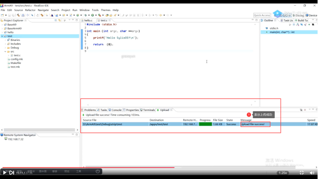Click the video fullscreen icon
The width and height of the screenshot is (318, 179).
click(x=302, y=173)
